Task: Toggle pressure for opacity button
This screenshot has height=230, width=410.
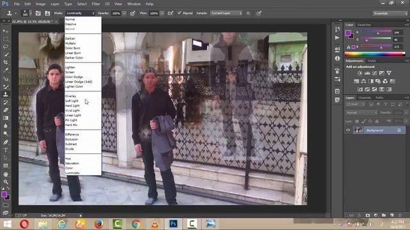Action: coord(133,13)
